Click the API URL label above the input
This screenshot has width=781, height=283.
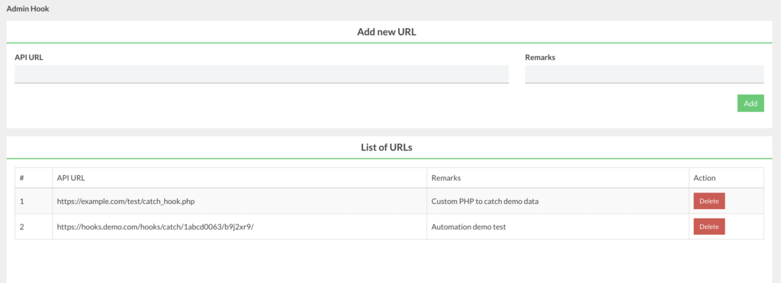click(29, 57)
